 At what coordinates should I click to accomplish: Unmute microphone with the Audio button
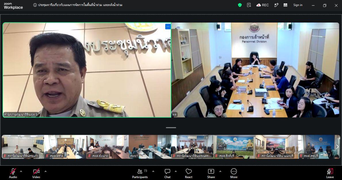coord(13,174)
